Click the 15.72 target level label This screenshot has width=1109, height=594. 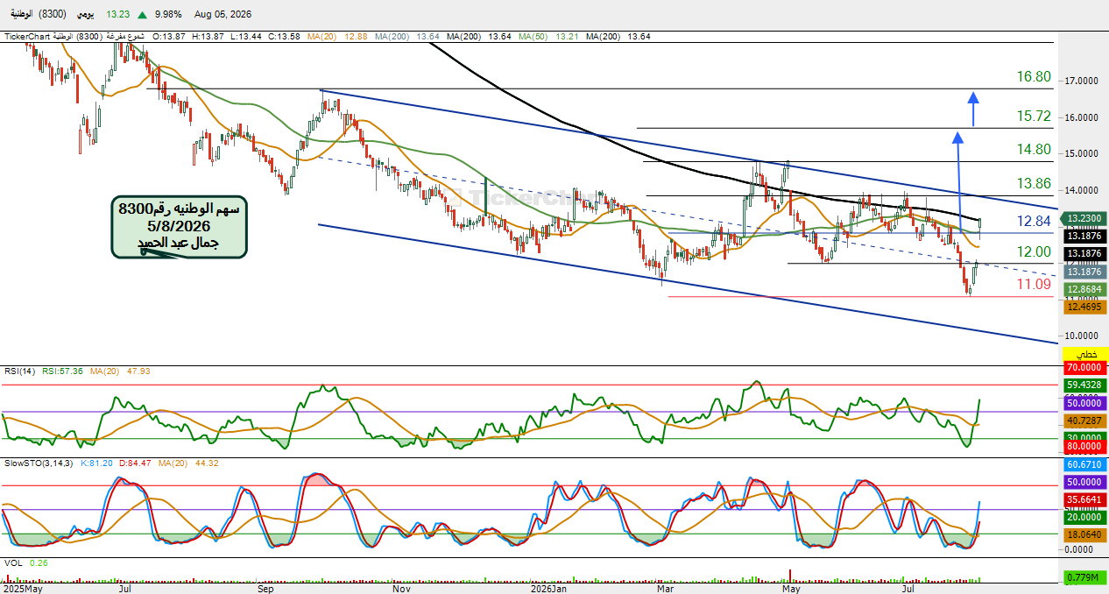coord(1034,117)
